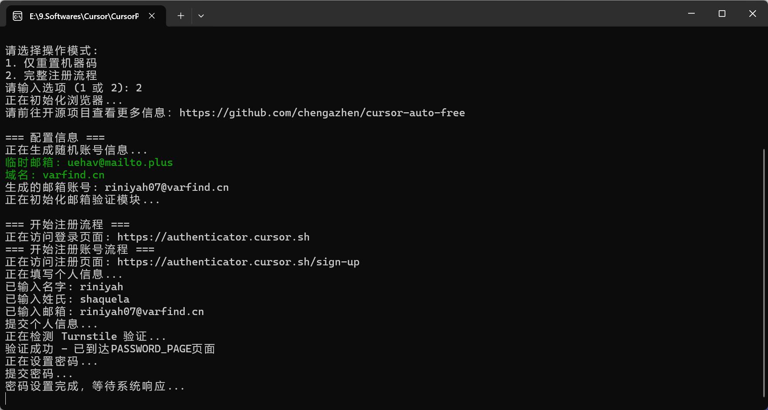Click the === 配置信息 === section heading
The image size is (768, 410).
[x=55, y=138]
